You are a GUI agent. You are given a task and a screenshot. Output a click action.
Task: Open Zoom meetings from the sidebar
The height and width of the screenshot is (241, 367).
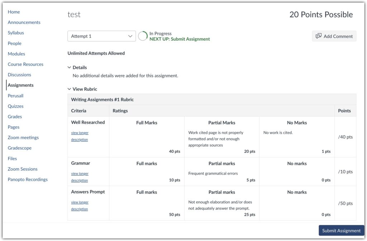23,137
